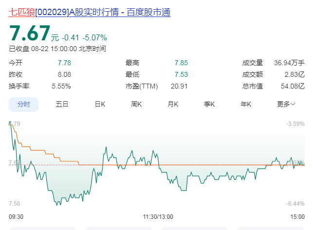Click the 成交额 value 2.83亿

point(295,74)
